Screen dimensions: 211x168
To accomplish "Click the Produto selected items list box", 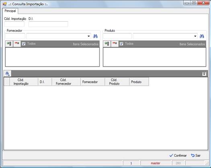I will click(x=154, y=57).
